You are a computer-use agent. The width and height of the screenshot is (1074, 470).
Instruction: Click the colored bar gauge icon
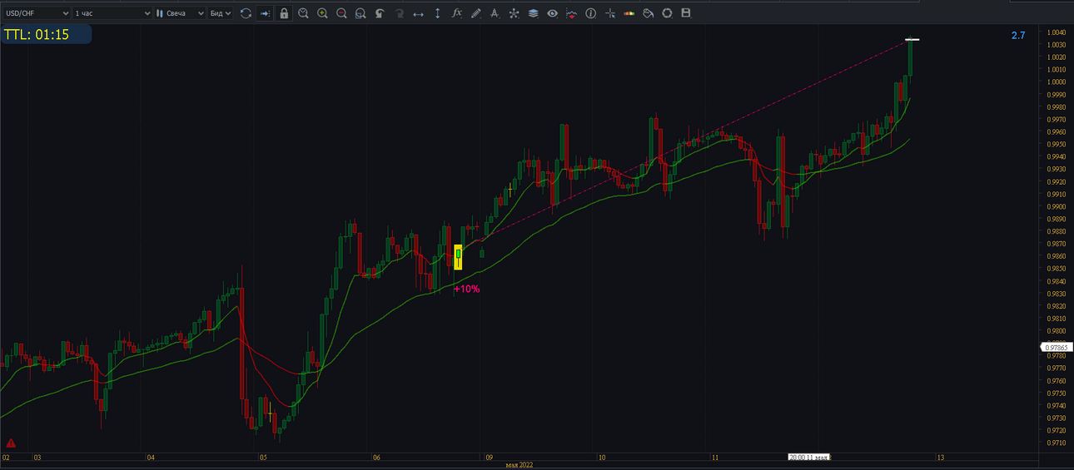[x=629, y=13]
